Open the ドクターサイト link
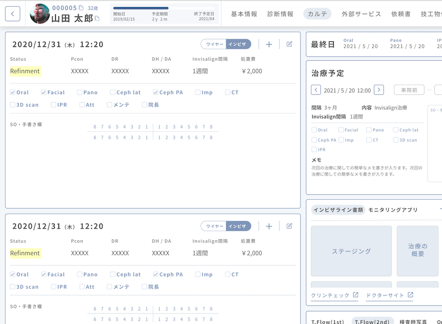 click(x=390, y=295)
